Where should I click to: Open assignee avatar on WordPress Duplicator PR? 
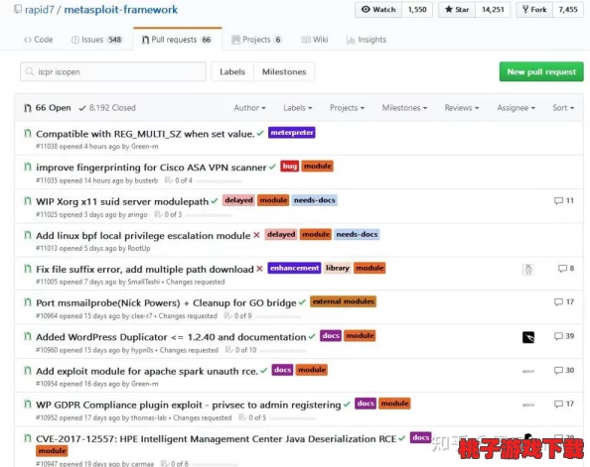click(x=528, y=337)
